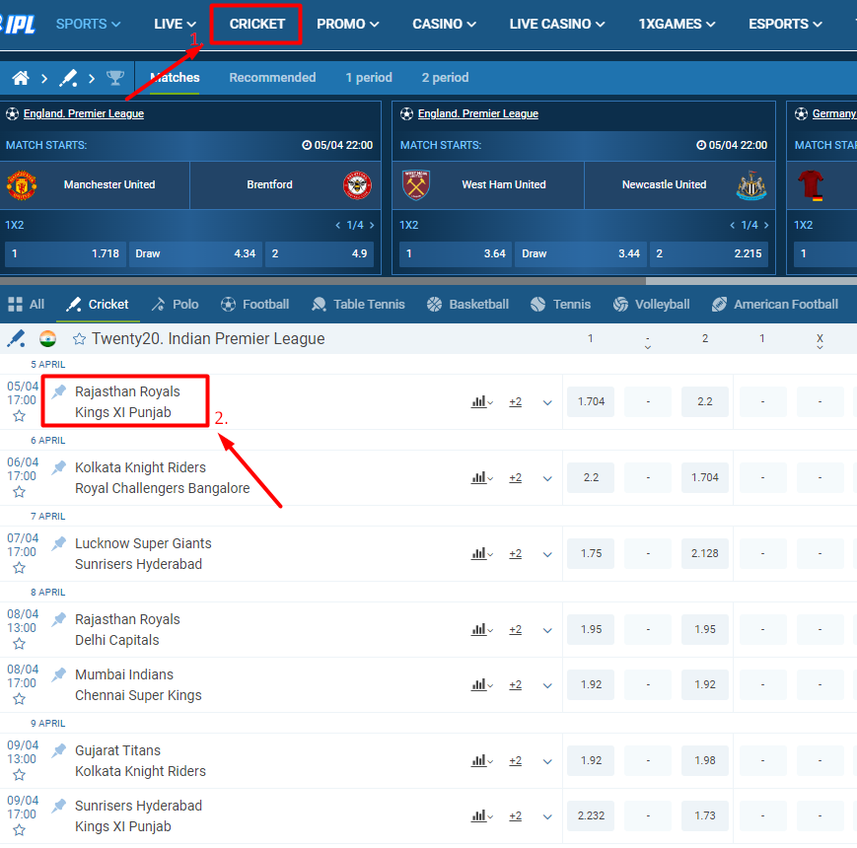Go to next market for Manchester United card
The width and height of the screenshot is (857, 848).
click(x=372, y=225)
